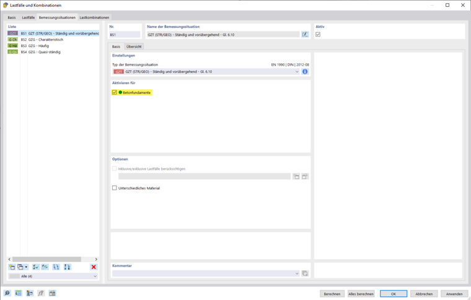Select the inner Basis sub-tab
This screenshot has height=300, width=471.
(117, 46)
